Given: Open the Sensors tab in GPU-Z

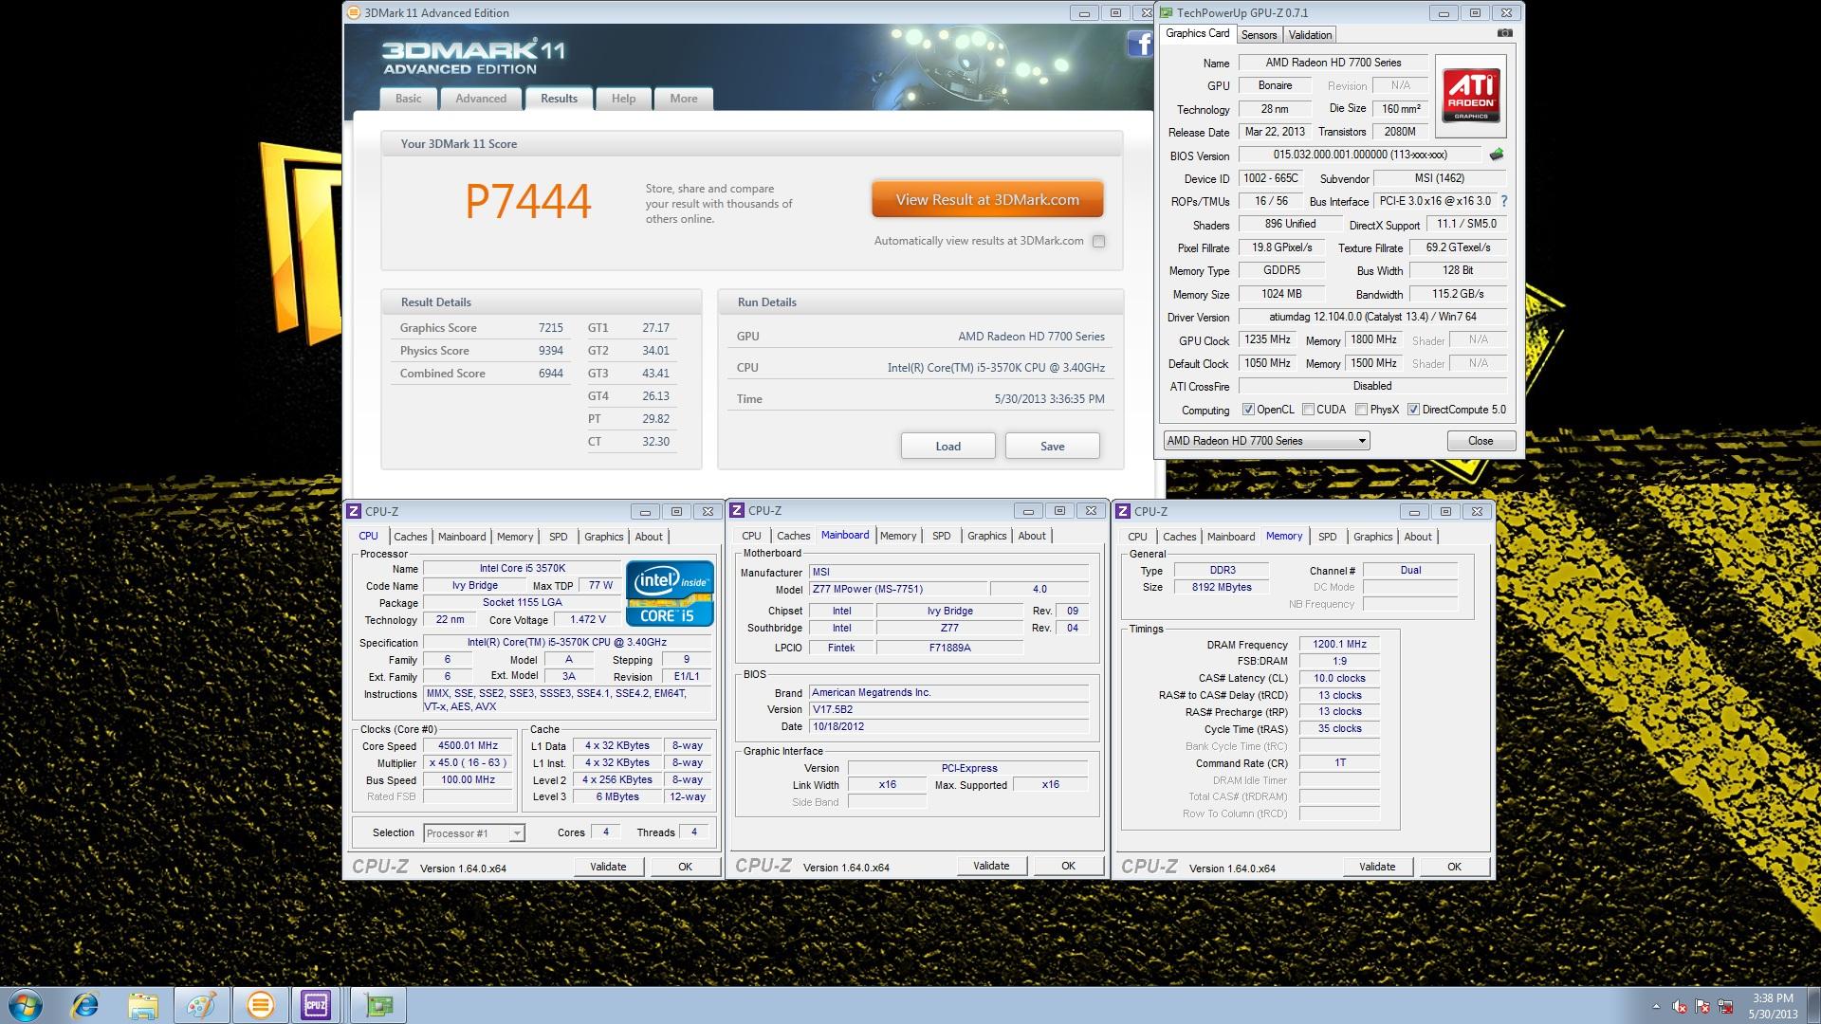Looking at the screenshot, I should 1259,35.
